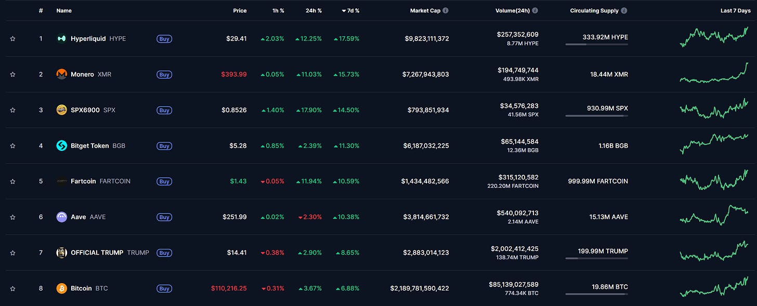Open Circulating Supply info tooltip icon

[624, 10]
